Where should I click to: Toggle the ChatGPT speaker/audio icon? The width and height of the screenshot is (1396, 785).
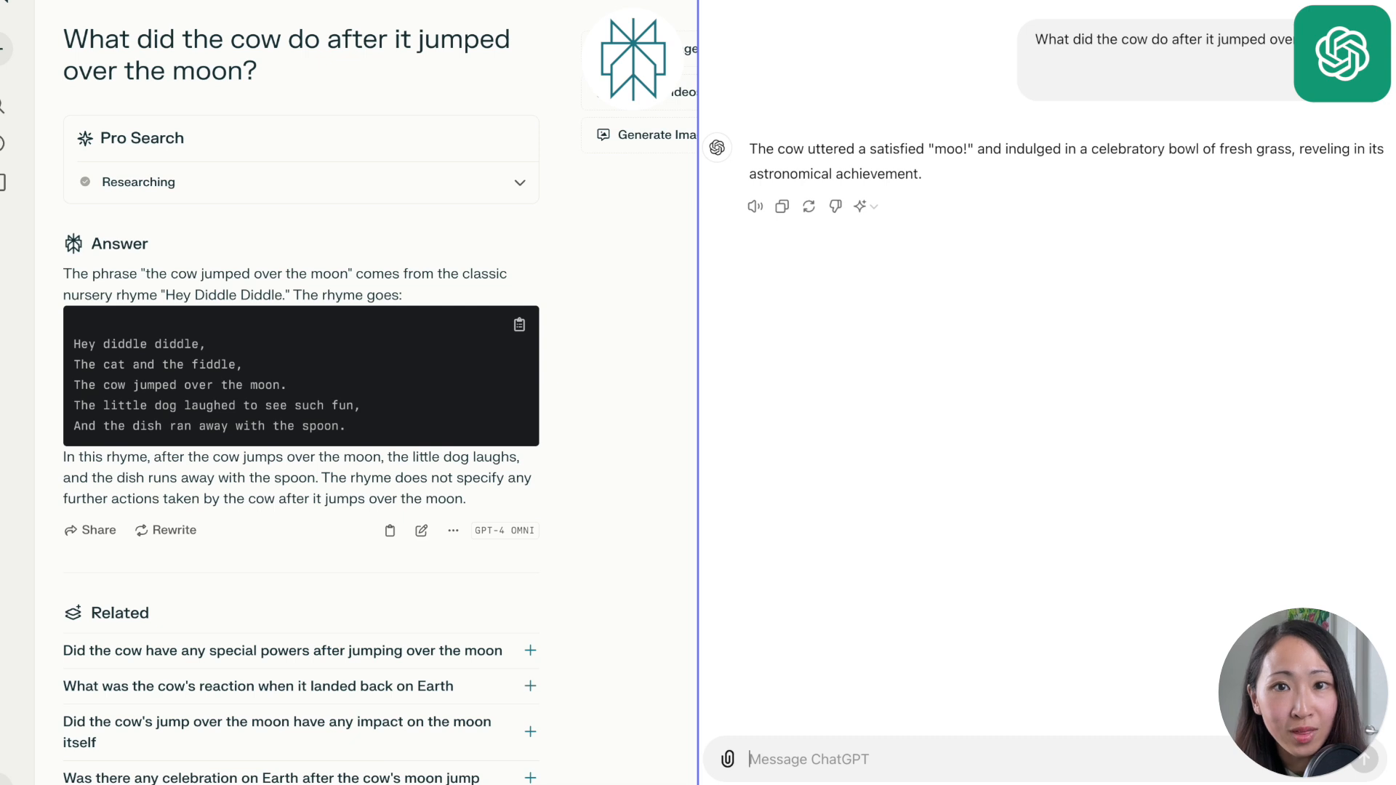(x=756, y=206)
